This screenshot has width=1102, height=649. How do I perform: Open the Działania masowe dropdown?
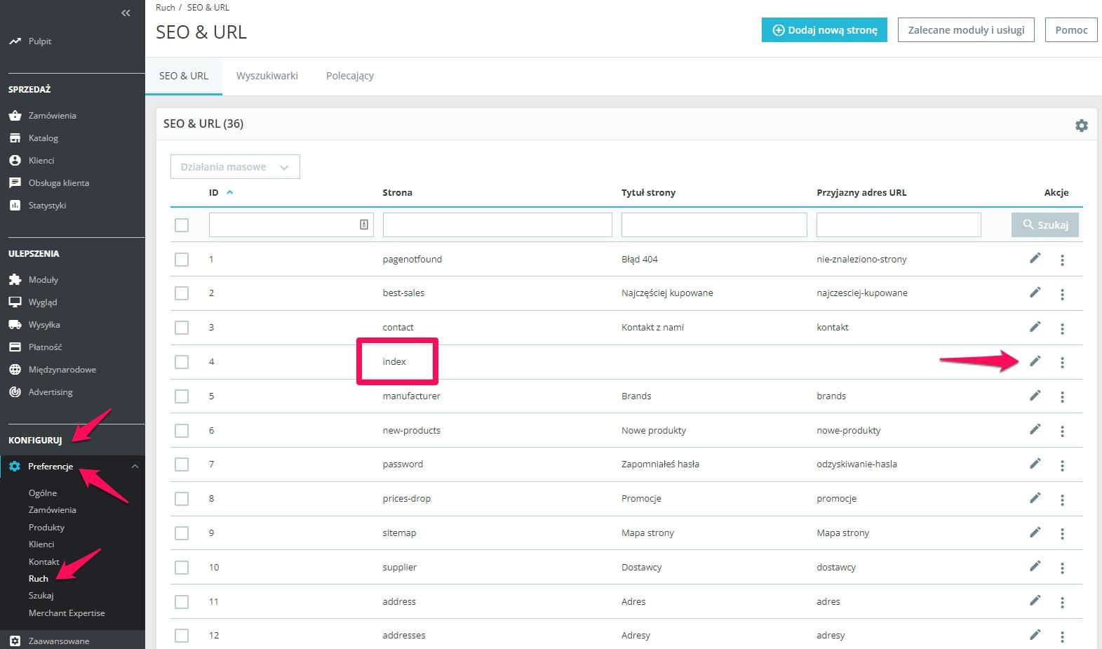[x=235, y=167]
